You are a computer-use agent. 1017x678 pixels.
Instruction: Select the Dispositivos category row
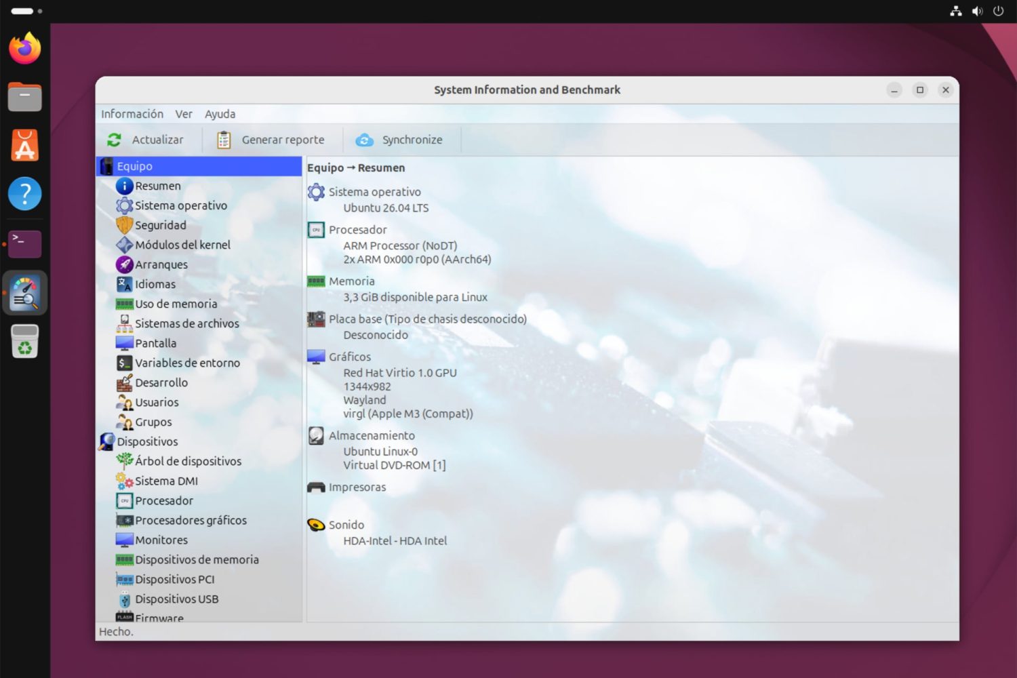[x=199, y=441]
